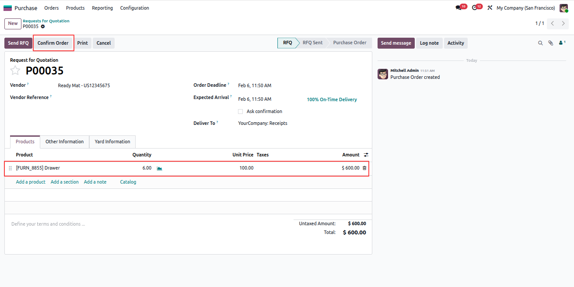Click the Amount column header

coord(351,155)
